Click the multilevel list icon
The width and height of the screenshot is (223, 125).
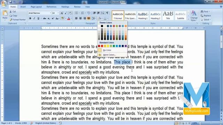coord(89,13)
